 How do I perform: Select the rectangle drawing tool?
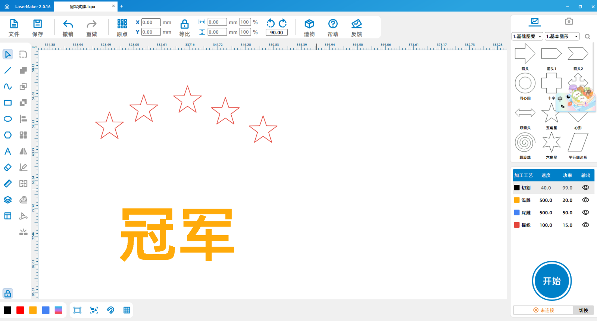click(x=7, y=103)
